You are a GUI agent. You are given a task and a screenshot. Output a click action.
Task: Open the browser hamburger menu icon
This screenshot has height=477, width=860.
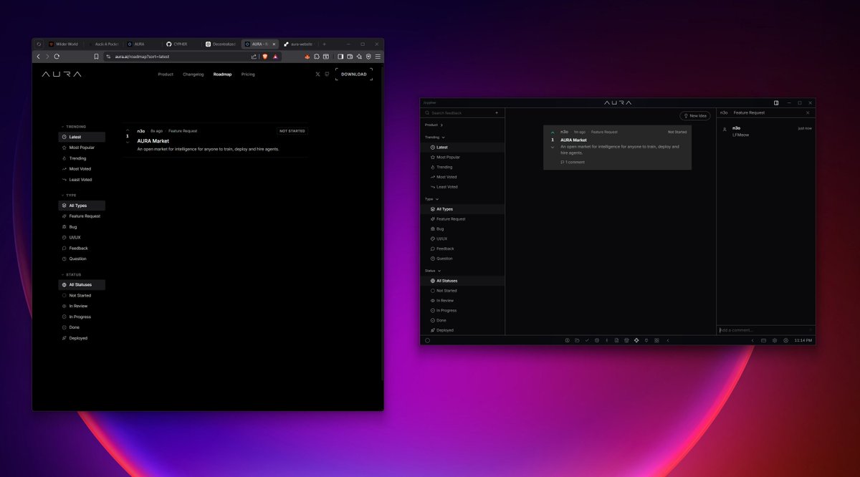click(x=378, y=57)
